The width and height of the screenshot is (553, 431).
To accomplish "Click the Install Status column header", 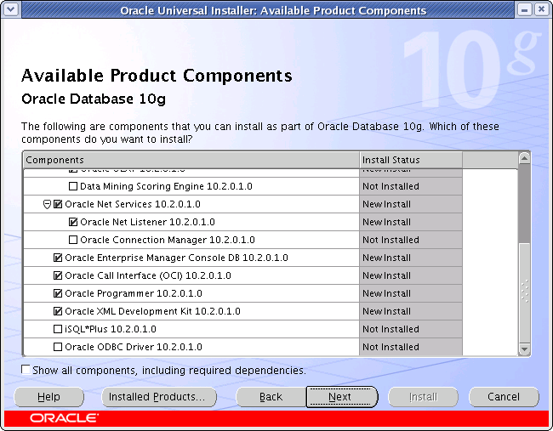I will 411,160.
